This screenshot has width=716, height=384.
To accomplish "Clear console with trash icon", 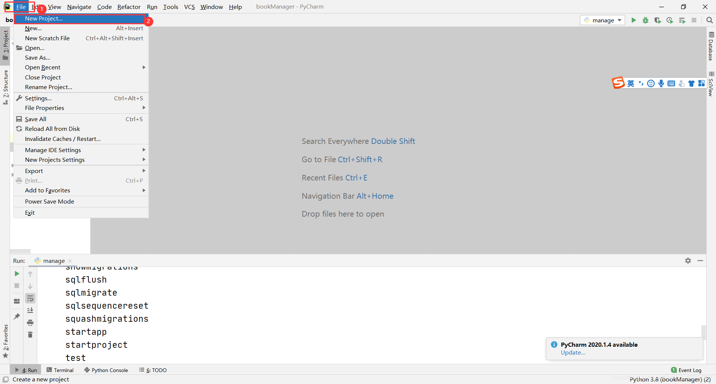I will pyautogui.click(x=30, y=335).
